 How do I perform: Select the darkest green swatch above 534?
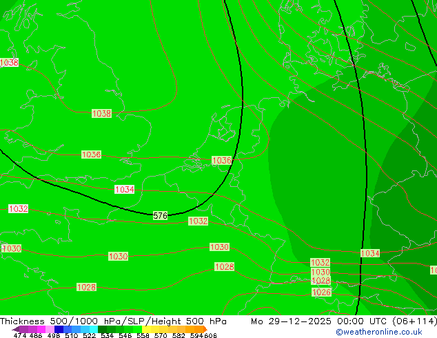(x=102, y=329)
